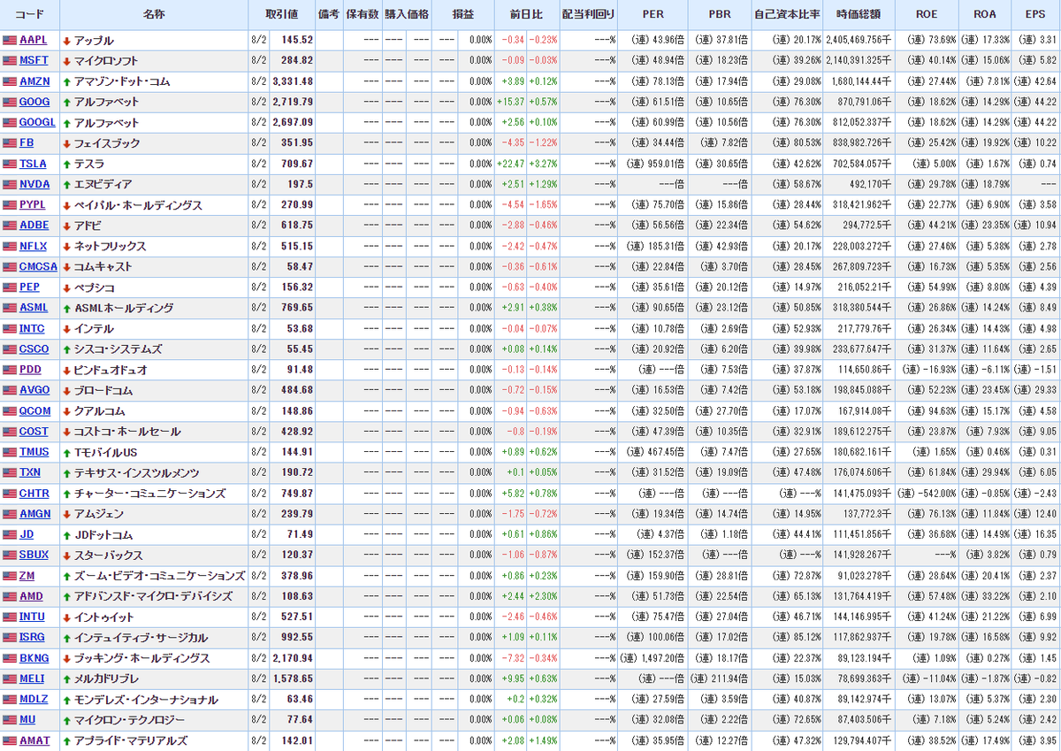
Task: Click the コード column header
Action: (x=29, y=15)
